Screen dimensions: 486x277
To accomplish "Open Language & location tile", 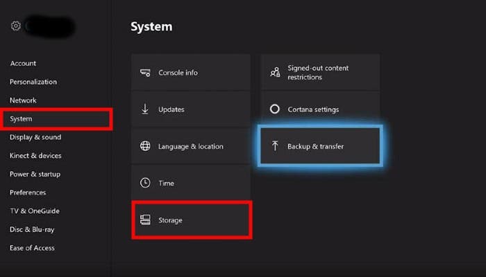I will tap(191, 146).
